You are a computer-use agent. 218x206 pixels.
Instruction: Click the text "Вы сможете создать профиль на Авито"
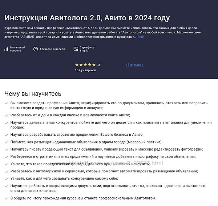point(45,103)
